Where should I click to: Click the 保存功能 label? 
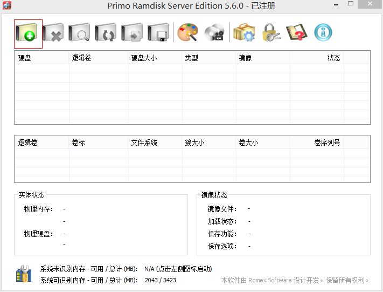(x=222, y=234)
